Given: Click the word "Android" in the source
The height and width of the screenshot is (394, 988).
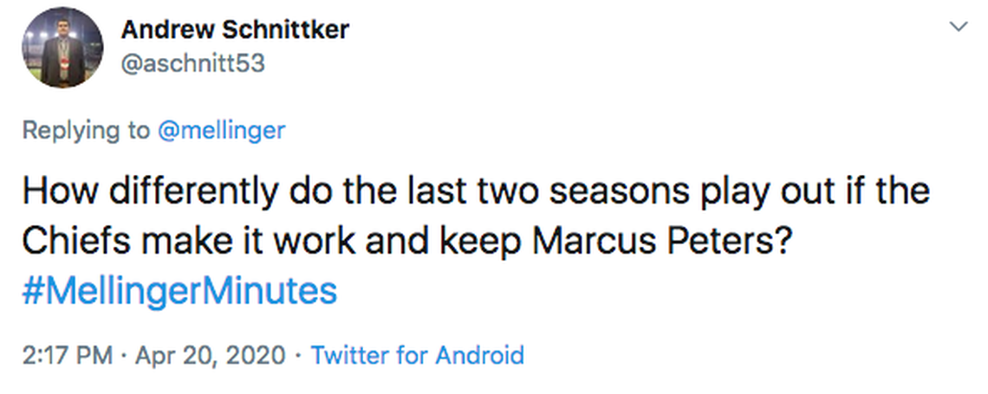Looking at the screenshot, I should (479, 355).
